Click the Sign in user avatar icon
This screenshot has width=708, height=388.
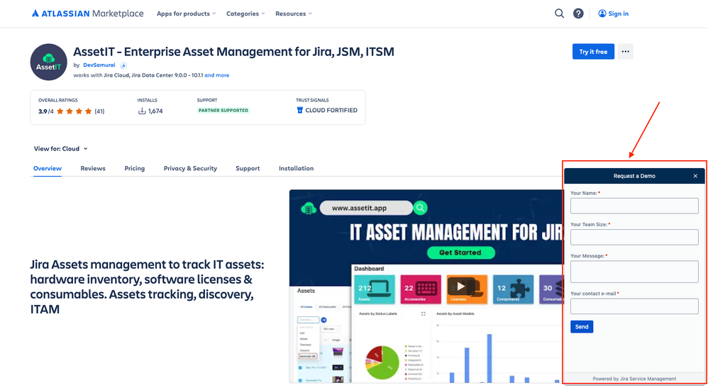click(602, 13)
